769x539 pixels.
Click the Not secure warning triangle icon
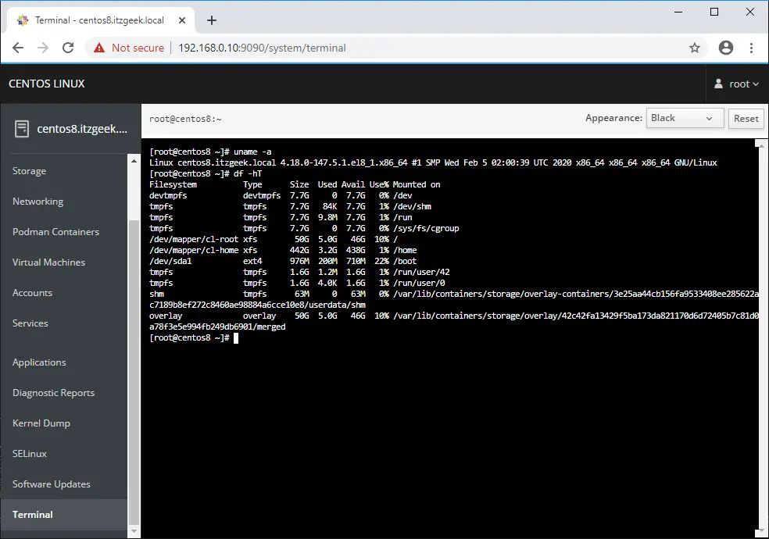tap(99, 48)
